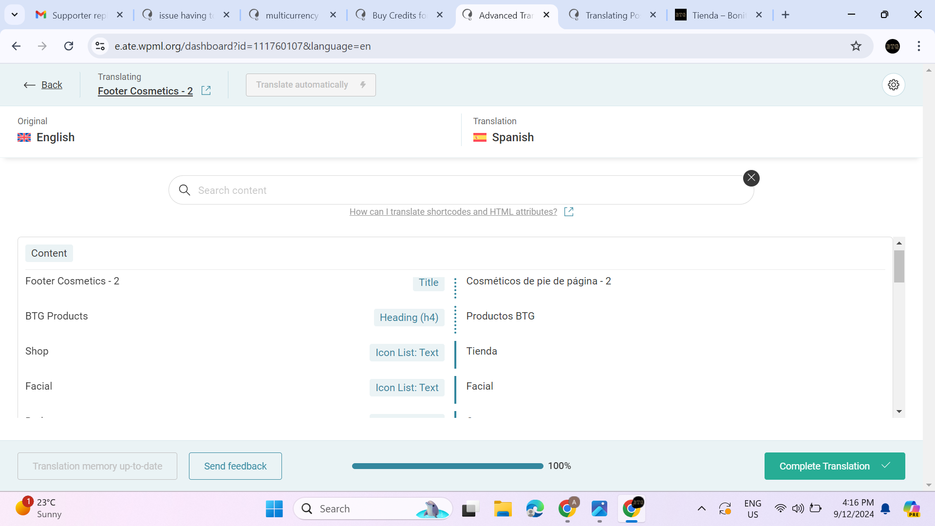The height and width of the screenshot is (526, 935).
Task: Open translation editor settings gear
Action: tap(893, 85)
